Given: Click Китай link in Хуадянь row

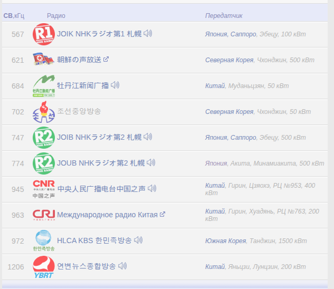Looking at the screenshot, I should pos(215,211).
